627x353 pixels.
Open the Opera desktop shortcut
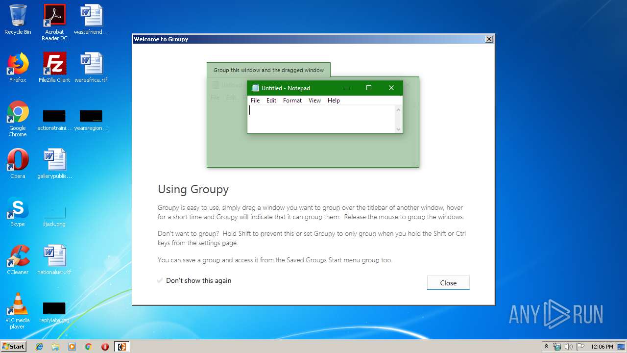[x=18, y=164]
